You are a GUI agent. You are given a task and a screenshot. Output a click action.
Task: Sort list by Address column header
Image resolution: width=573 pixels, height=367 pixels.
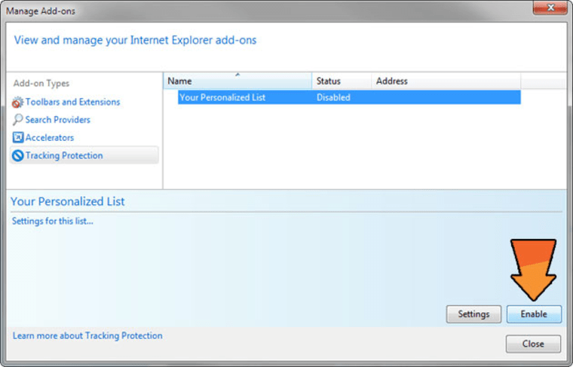tap(446, 81)
